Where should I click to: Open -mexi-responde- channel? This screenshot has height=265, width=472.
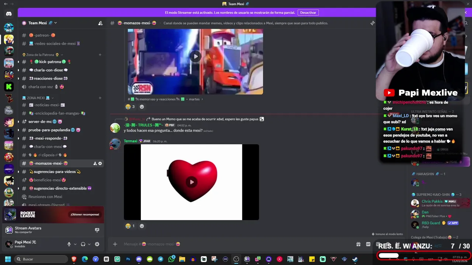coord(62,138)
